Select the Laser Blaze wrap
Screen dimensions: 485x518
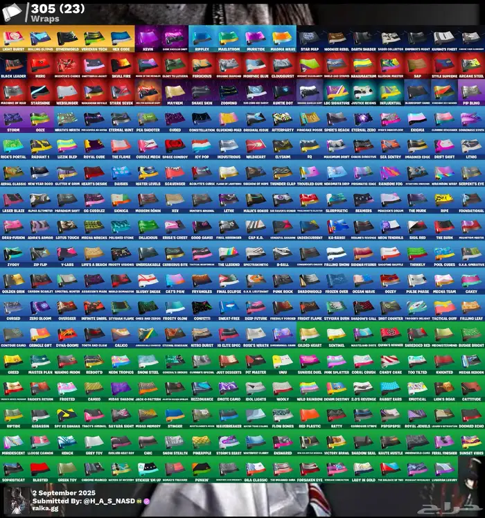[13, 200]
